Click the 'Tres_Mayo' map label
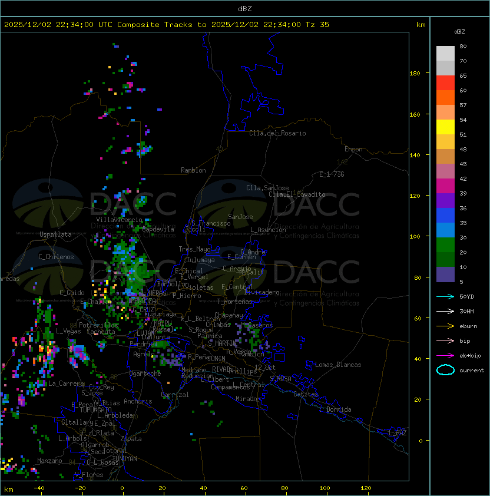Viewport: 490px width, 496px height. coord(194,249)
